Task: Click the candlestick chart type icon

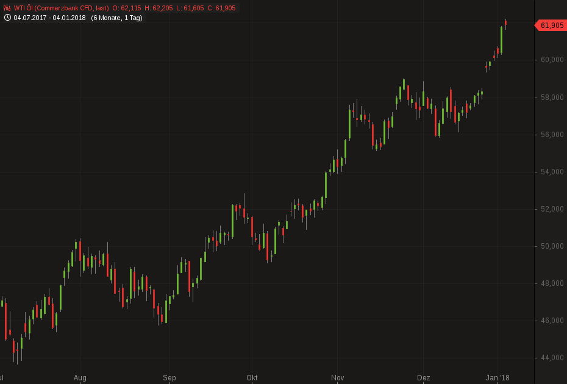Action: click(x=7, y=8)
